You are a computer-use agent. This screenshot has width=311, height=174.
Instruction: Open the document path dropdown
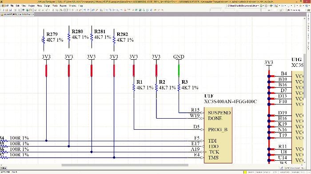pos(258,6)
